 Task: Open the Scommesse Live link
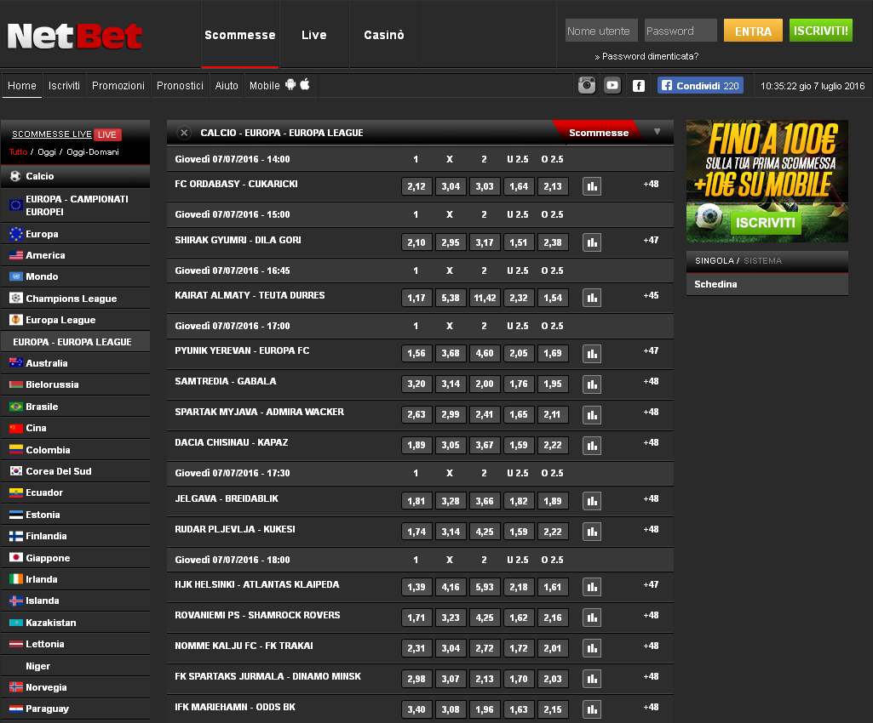[52, 134]
